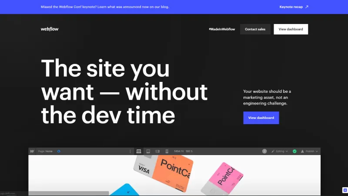The image size is (348, 196).
Task: Click the green checkmark status icon
Action: pos(294,151)
